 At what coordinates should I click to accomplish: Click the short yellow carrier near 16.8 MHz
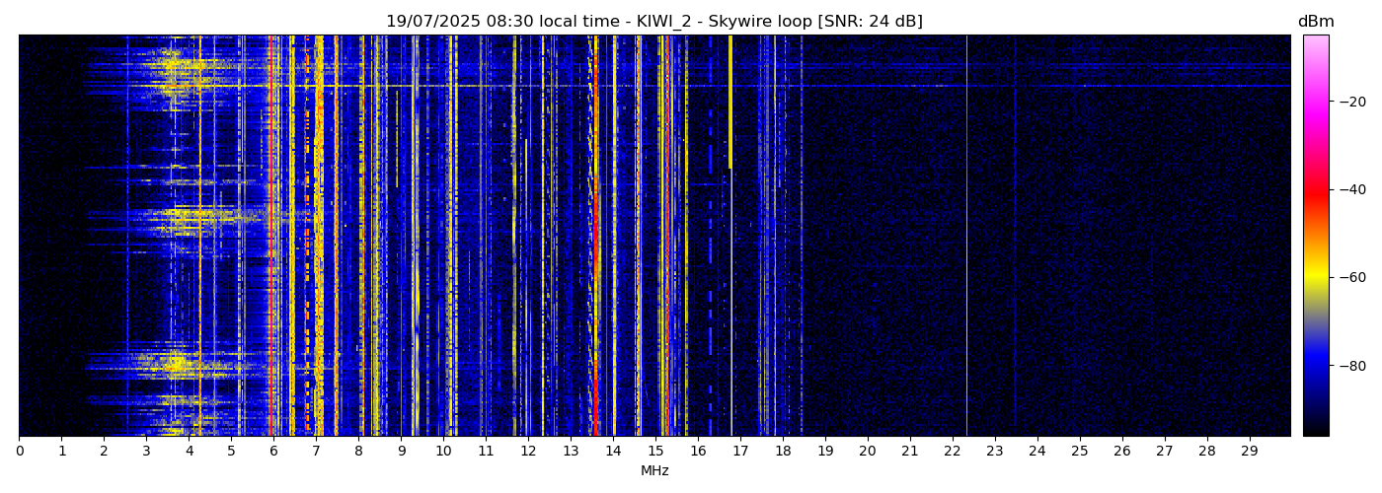pyautogui.click(x=730, y=99)
